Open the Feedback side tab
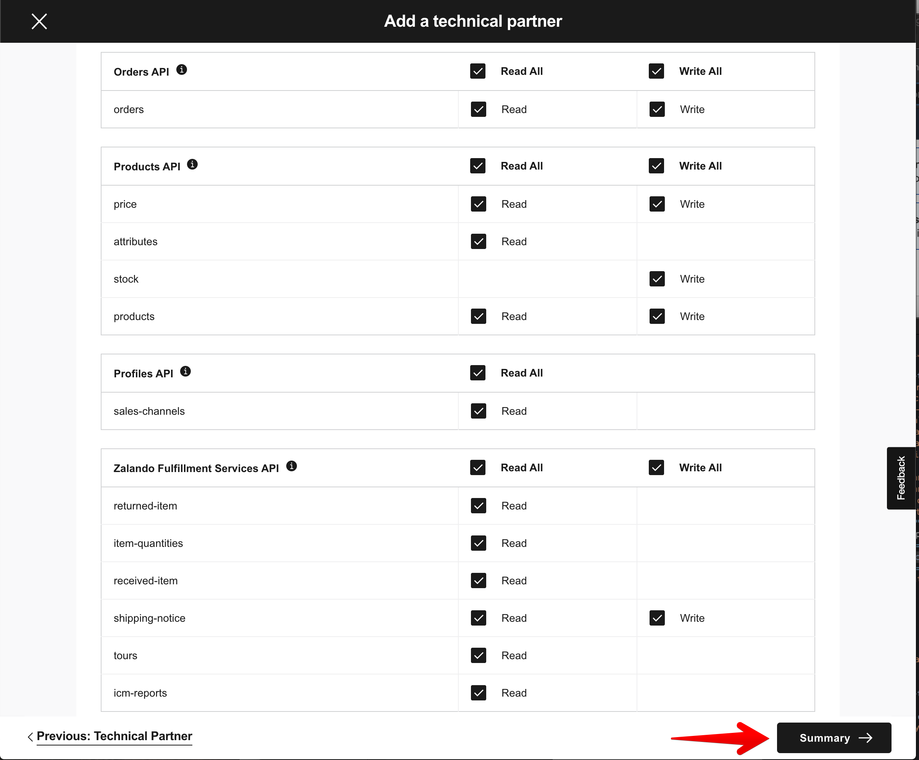This screenshot has width=919, height=760. click(x=901, y=478)
